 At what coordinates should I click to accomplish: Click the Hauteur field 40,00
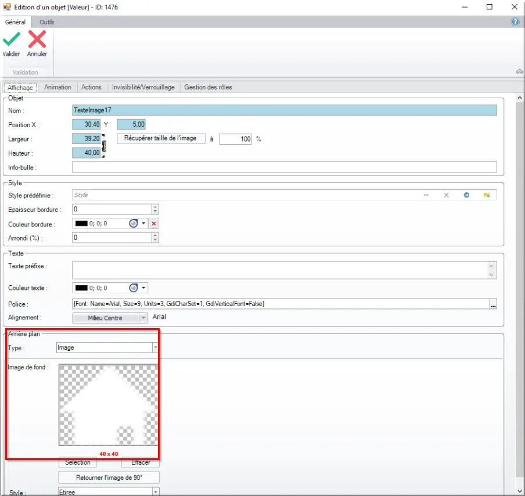(x=87, y=153)
